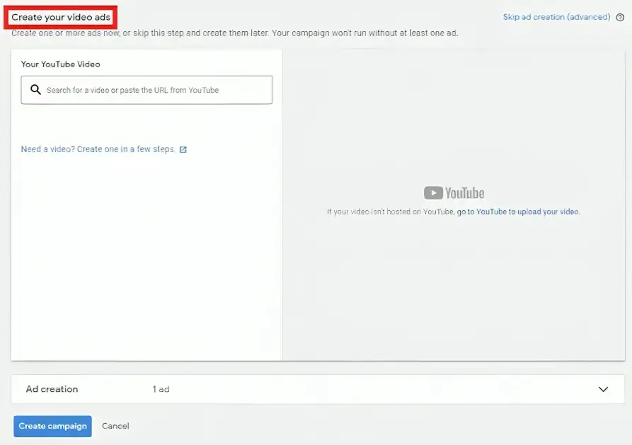Click the search magnifier icon in video field
Image resolution: width=632 pixels, height=445 pixels.
point(35,89)
